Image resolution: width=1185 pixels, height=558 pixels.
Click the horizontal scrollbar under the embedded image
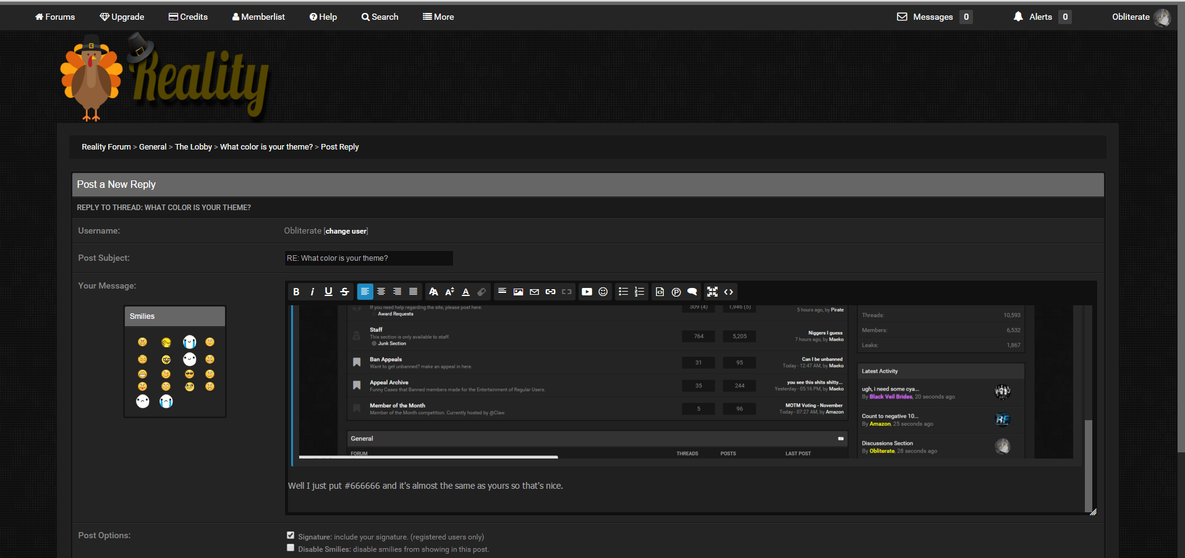click(428, 457)
